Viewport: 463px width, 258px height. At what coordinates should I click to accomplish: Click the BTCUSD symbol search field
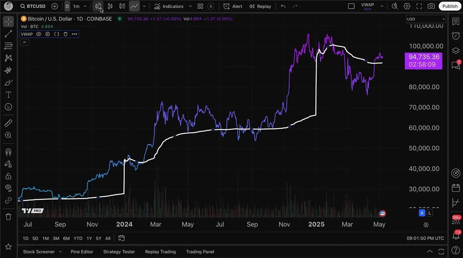[36, 6]
